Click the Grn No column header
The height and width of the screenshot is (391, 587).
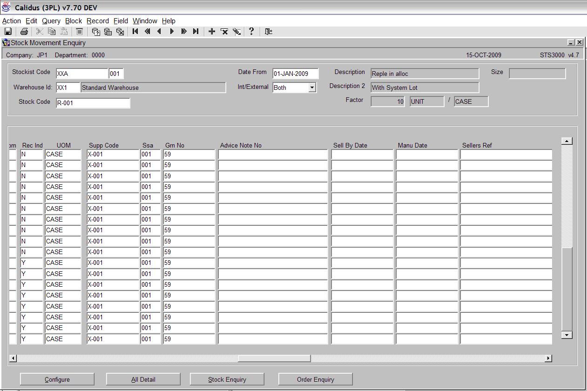[x=175, y=145]
